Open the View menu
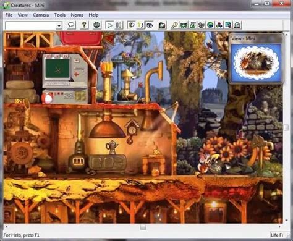This screenshot has height=241, width=293. (x=22, y=15)
